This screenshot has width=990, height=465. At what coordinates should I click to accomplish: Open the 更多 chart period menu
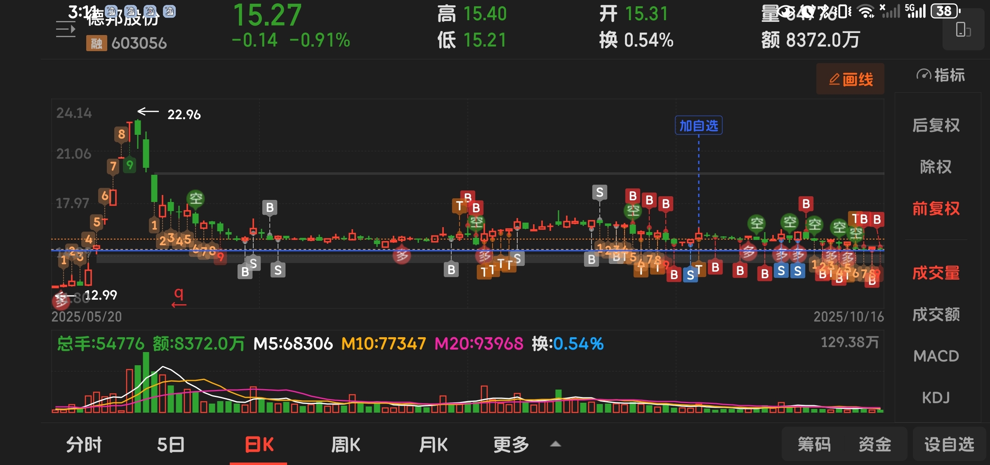point(511,445)
